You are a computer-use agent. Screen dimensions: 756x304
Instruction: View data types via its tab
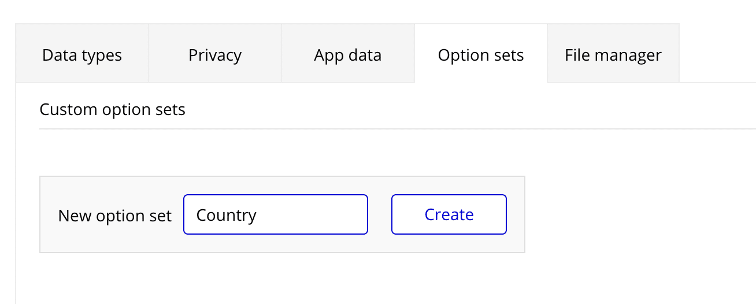82,55
